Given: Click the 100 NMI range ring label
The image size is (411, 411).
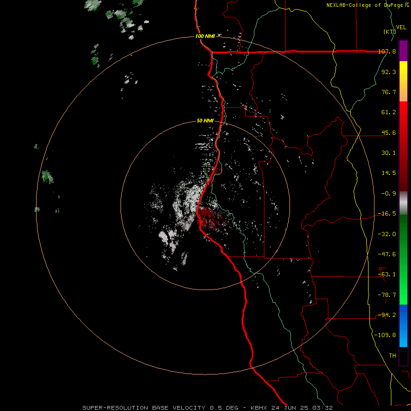Looking at the screenshot, I should point(205,36).
